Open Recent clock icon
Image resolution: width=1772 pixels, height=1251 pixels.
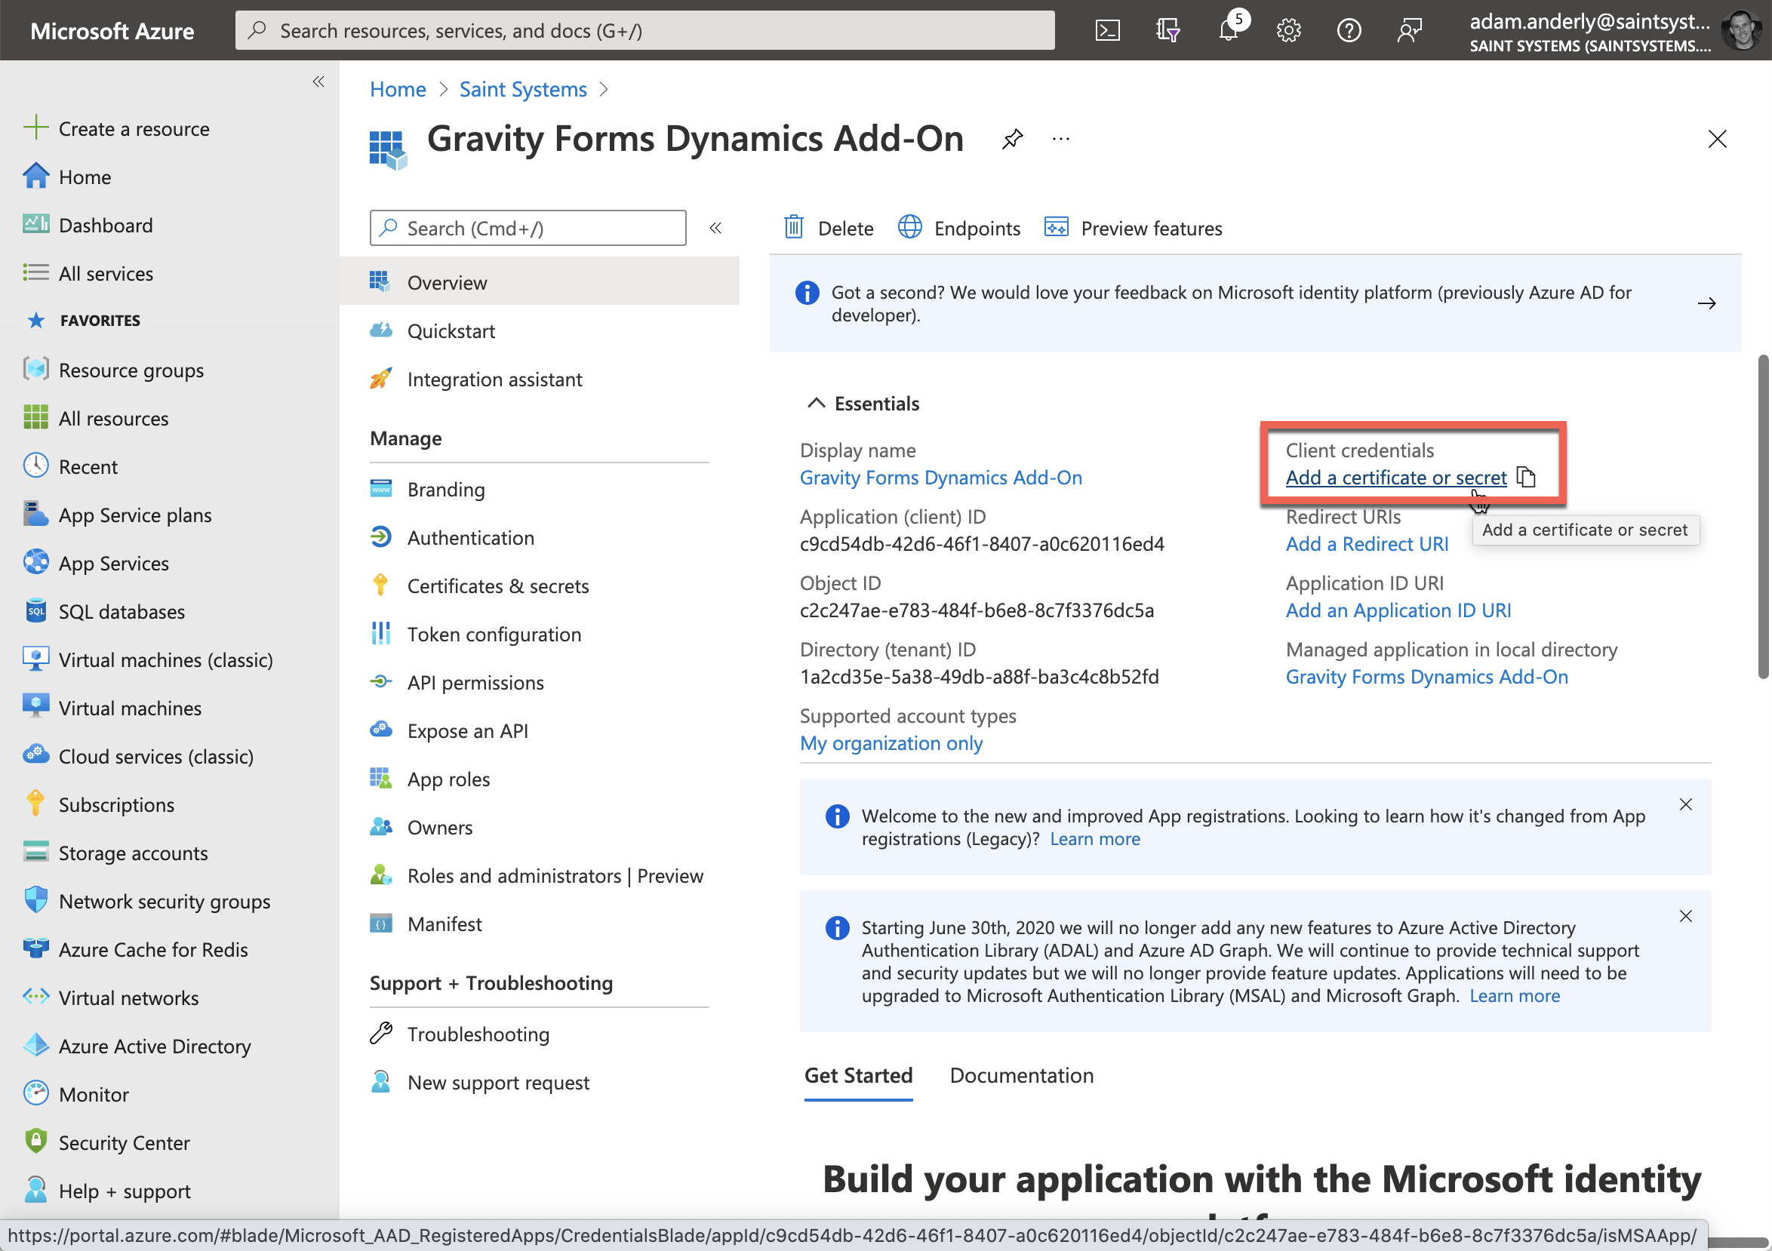pos(35,466)
